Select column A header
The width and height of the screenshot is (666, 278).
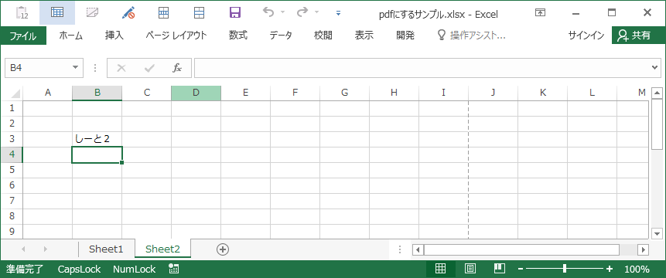[48, 93]
